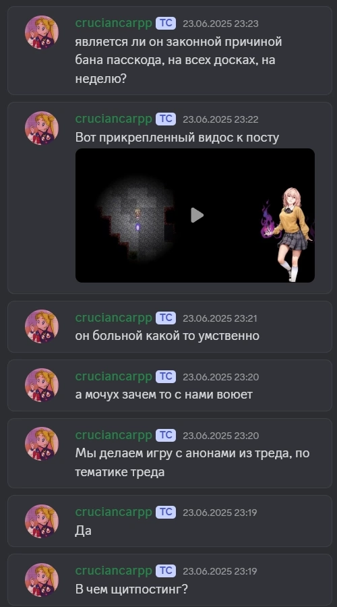
Task: Click TC badge on 23:21 message
Action: (166, 318)
